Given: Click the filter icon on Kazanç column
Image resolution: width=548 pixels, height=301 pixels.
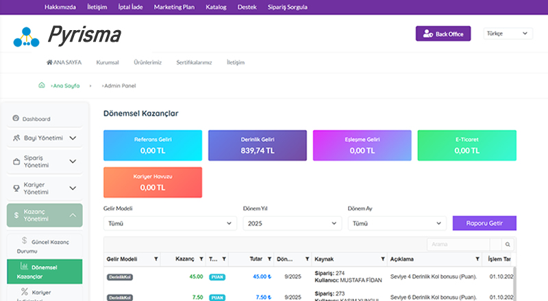Looking at the screenshot, I should [201, 259].
